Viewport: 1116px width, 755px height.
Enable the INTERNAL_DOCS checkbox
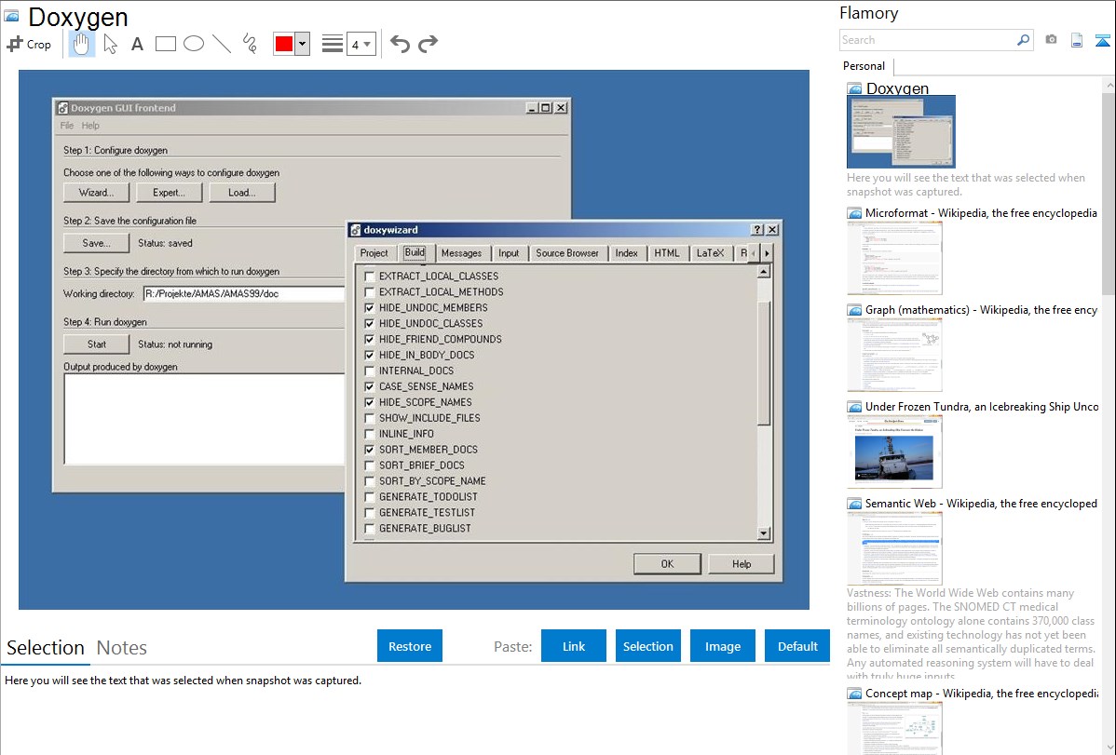[x=370, y=371]
